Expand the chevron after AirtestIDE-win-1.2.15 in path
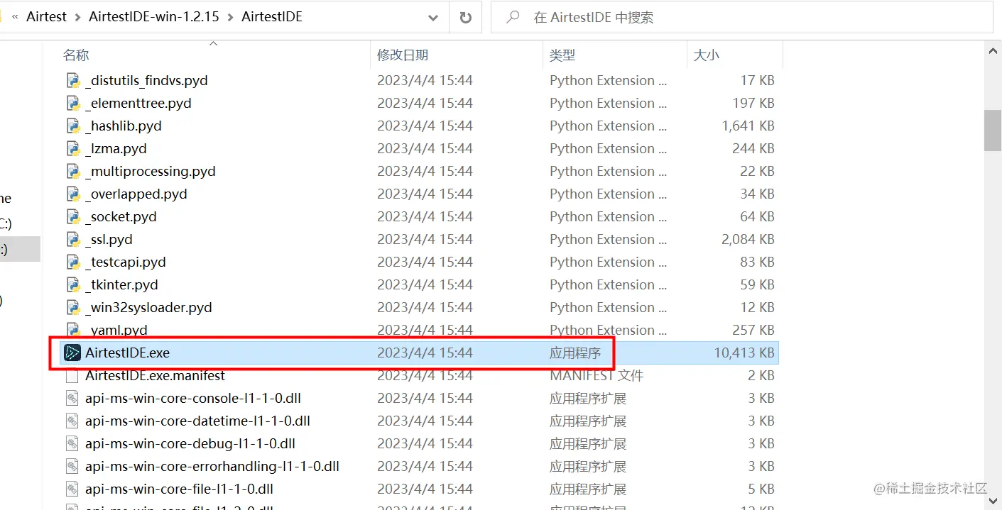The width and height of the screenshot is (1002, 510). point(230,17)
